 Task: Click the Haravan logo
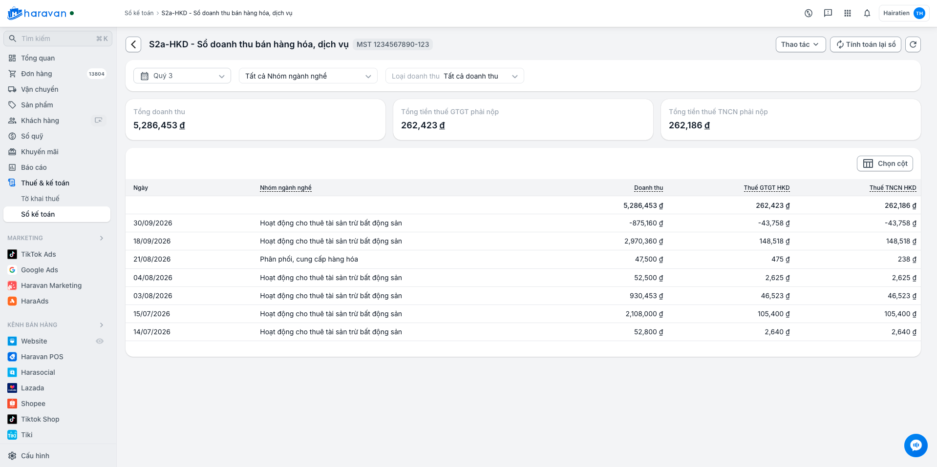pos(37,13)
